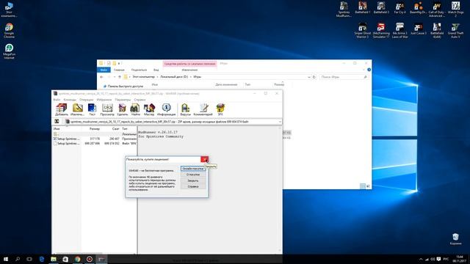This screenshot has width=470, height=264.
Task: Select the Этот компьютер desktop icon
Action: pos(9,10)
